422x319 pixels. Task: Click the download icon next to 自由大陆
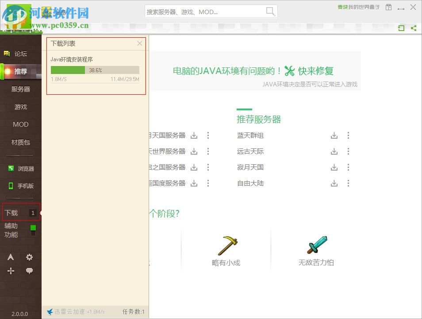(x=334, y=183)
